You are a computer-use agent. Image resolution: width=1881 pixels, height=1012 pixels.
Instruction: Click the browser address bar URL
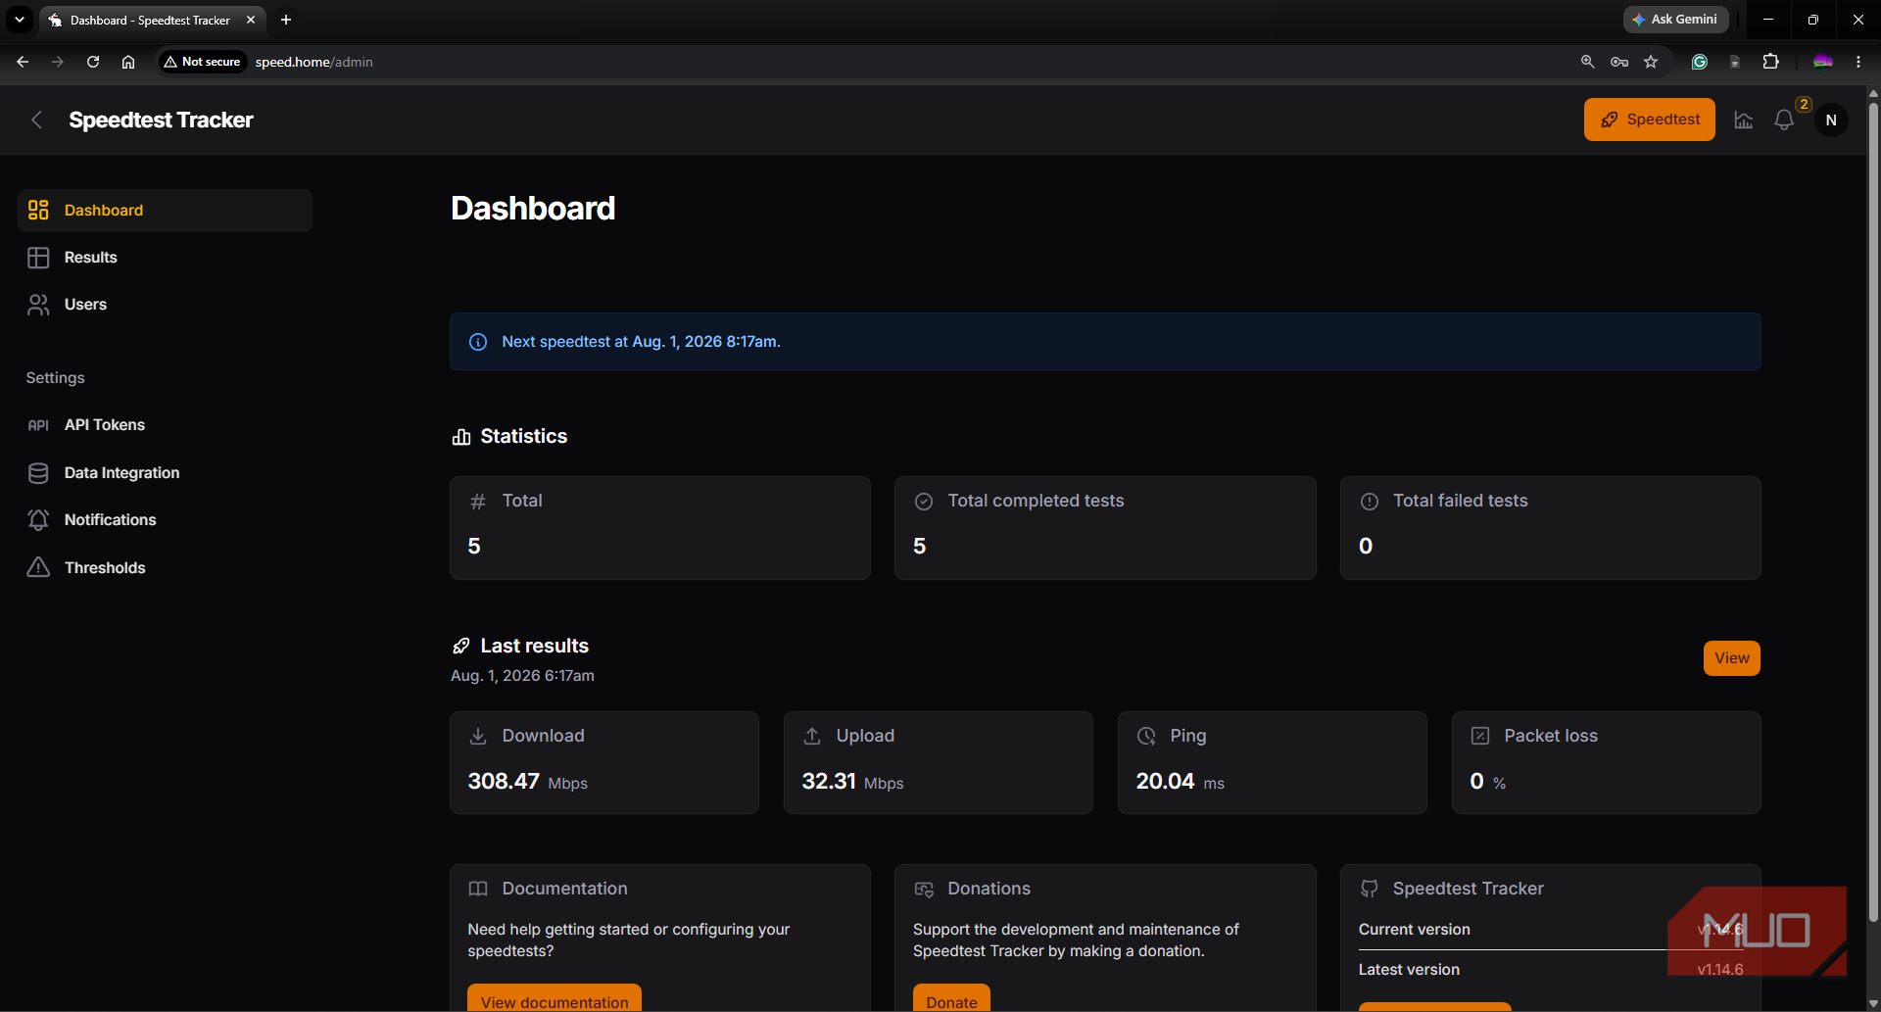click(313, 62)
